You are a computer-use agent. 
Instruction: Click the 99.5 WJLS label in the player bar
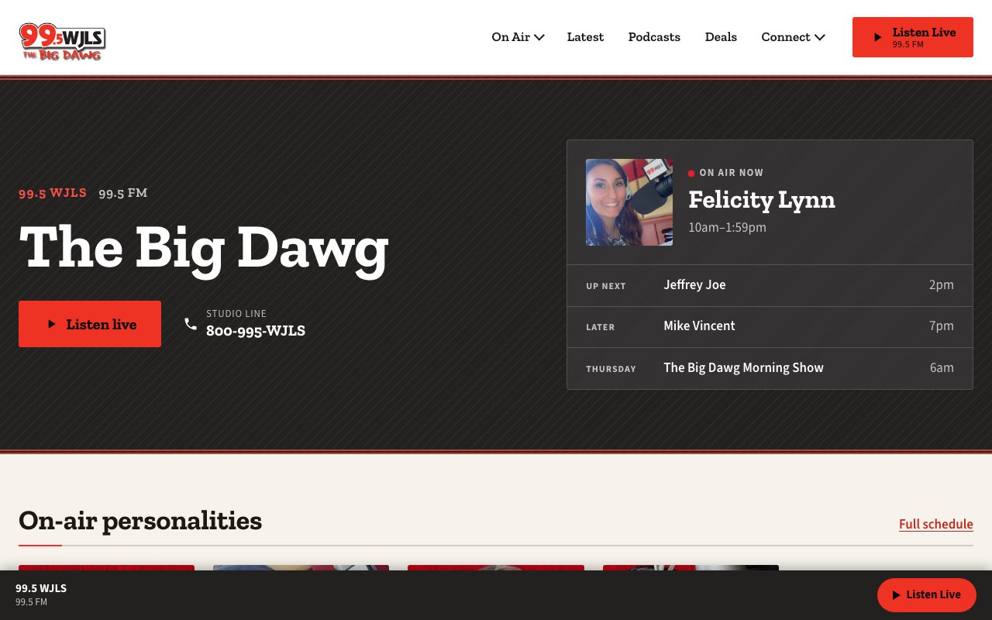pyautogui.click(x=41, y=588)
